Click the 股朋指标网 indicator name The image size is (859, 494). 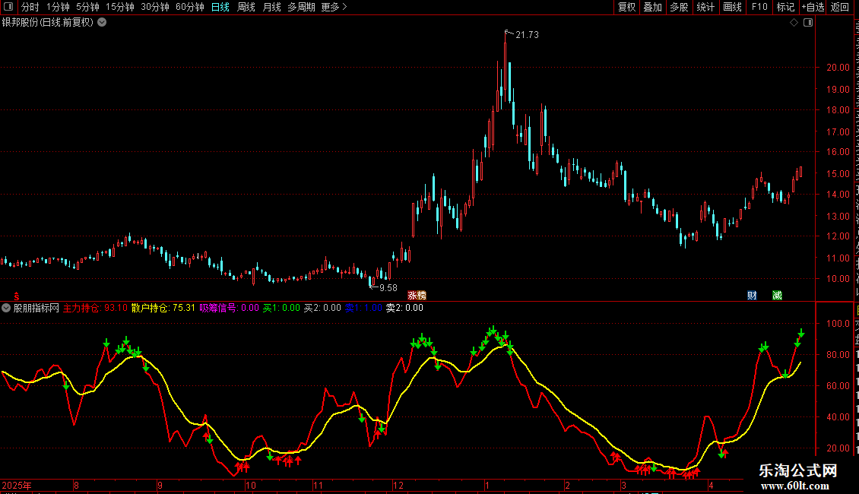pyautogui.click(x=36, y=308)
